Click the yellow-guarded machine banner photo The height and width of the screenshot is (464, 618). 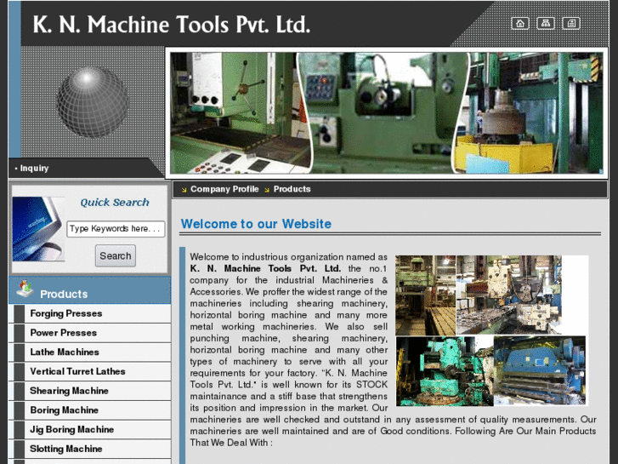pos(528,113)
